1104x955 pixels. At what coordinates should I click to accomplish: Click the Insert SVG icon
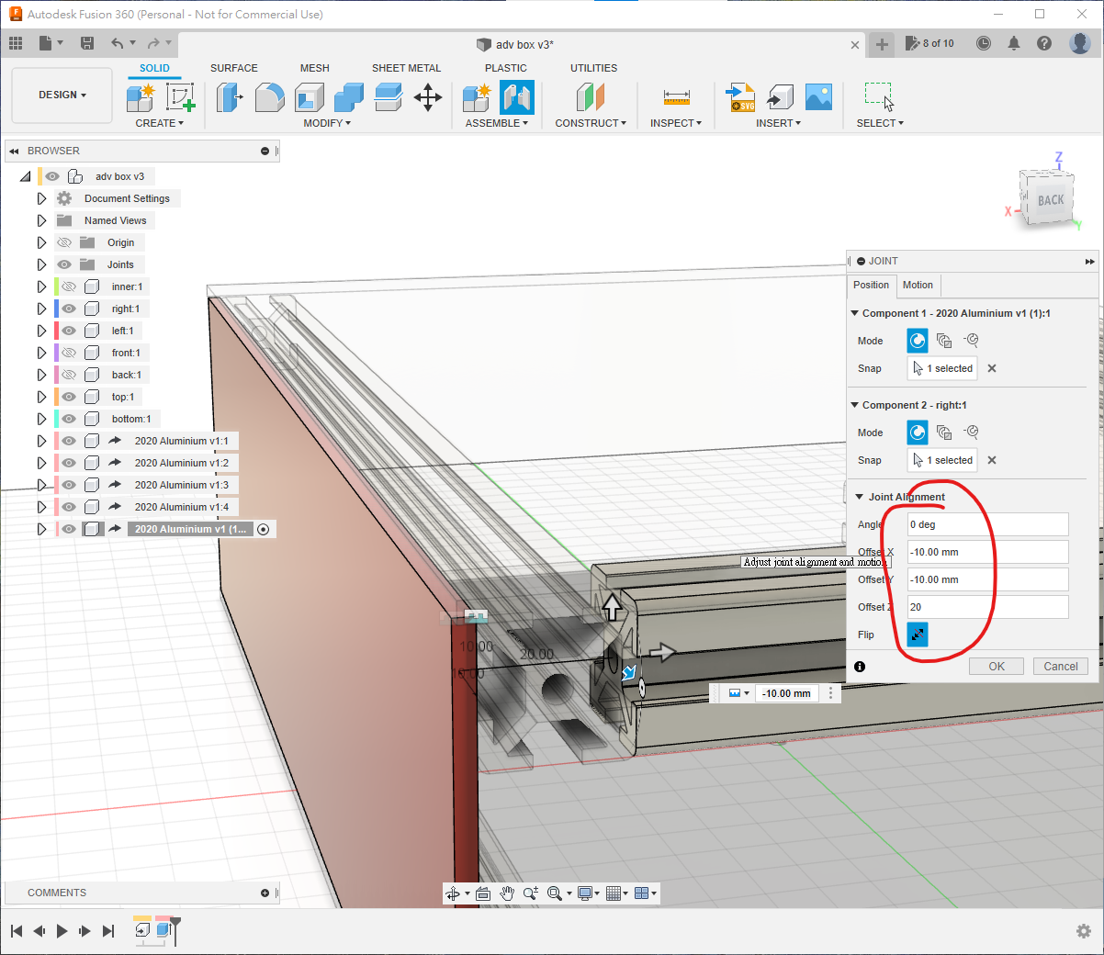[740, 97]
